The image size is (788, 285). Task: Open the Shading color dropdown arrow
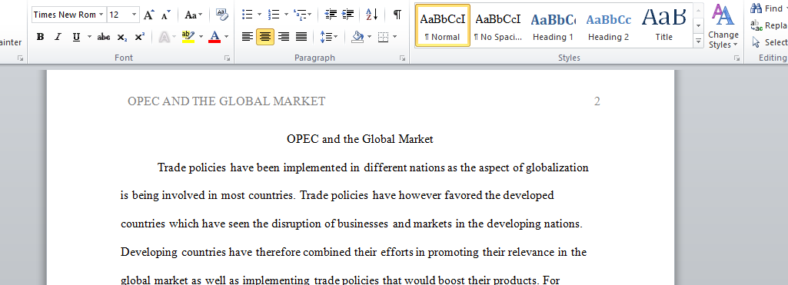click(369, 37)
